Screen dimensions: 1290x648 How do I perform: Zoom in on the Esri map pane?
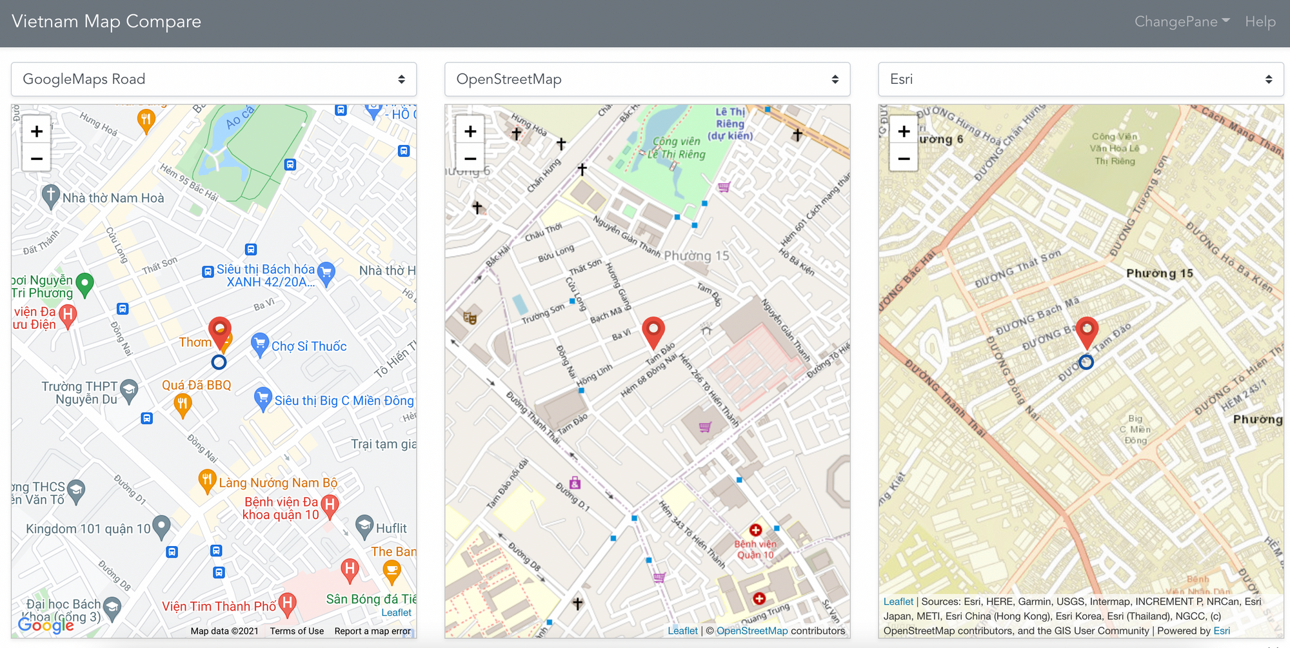[x=904, y=132]
